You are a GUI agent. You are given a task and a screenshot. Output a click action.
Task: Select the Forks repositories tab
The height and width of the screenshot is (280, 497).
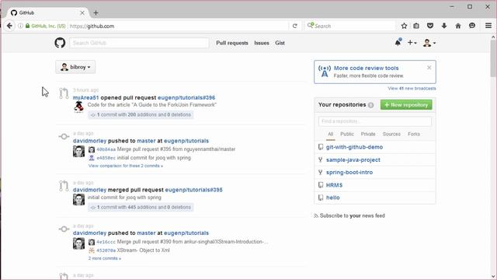[x=414, y=134]
